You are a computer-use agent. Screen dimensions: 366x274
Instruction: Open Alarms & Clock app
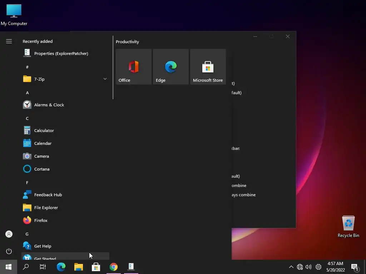pos(65,105)
